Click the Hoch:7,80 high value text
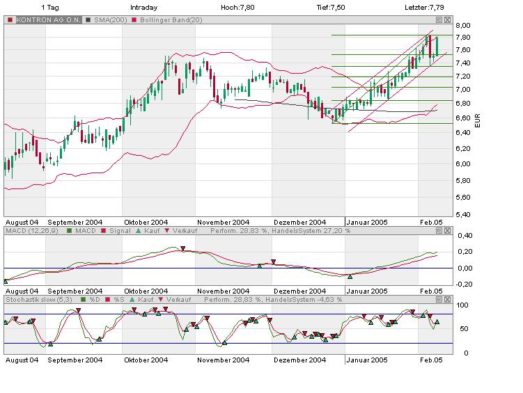 coord(237,8)
